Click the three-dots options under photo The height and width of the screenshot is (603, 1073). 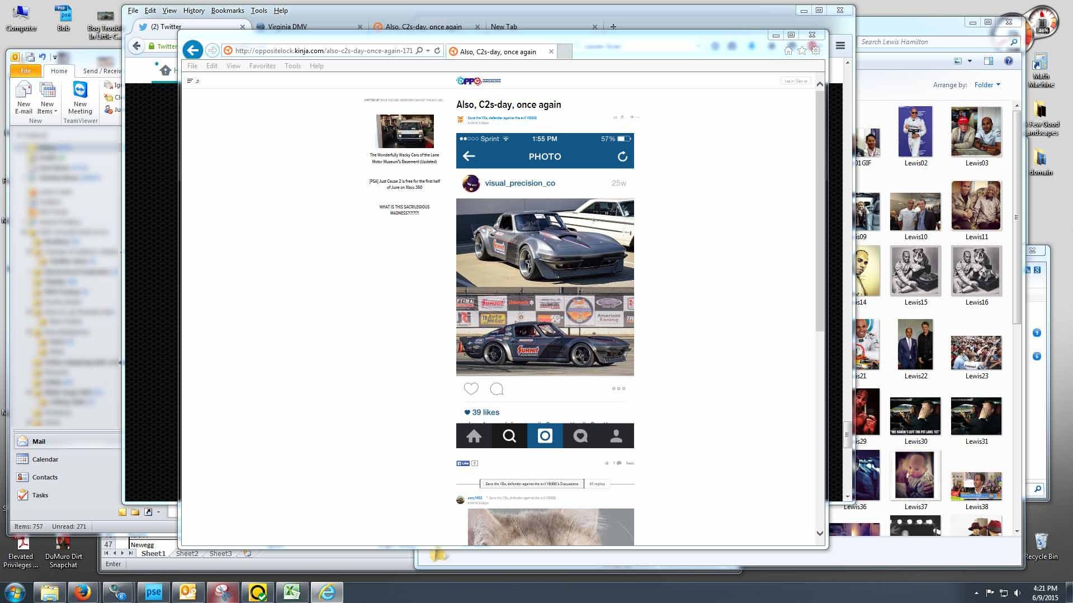point(618,388)
